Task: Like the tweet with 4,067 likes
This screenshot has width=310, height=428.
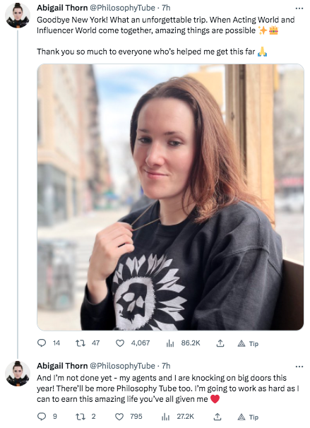Action: [120, 343]
